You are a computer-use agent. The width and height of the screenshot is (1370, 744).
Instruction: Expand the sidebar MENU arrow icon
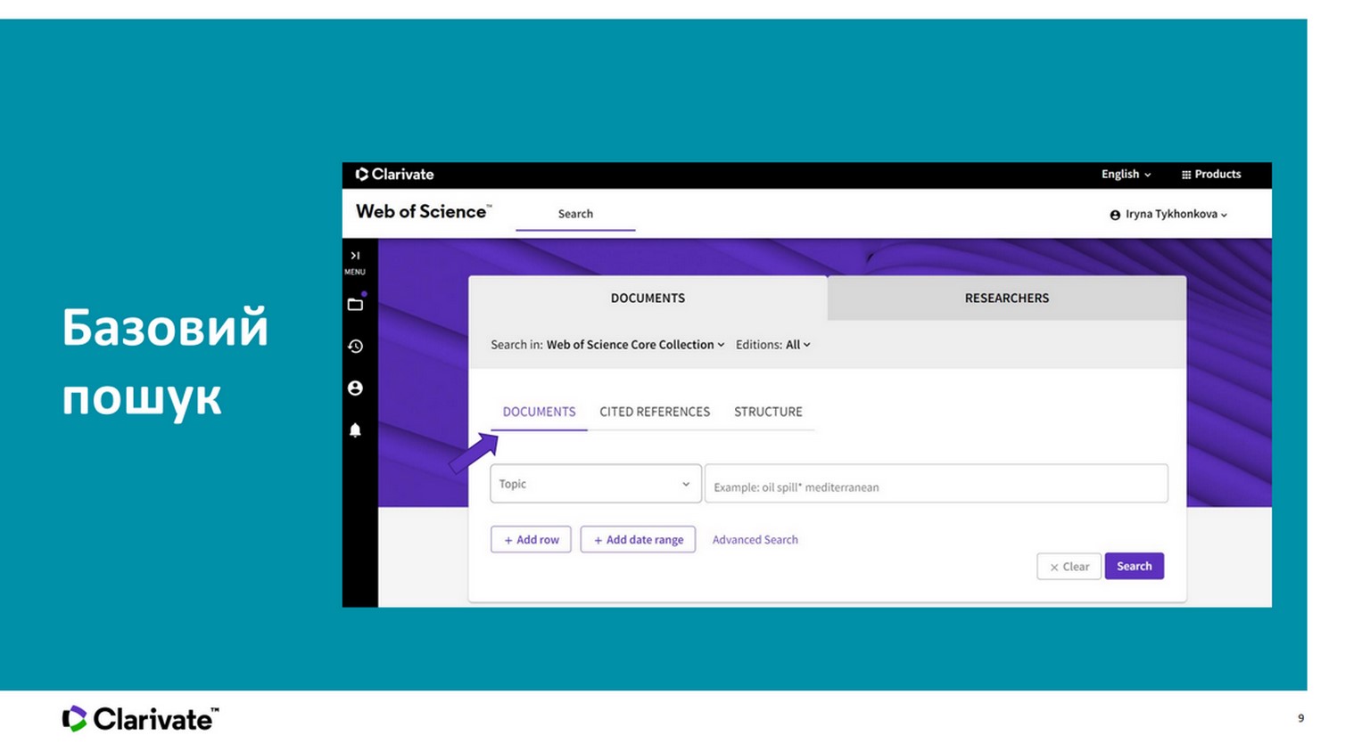point(355,257)
